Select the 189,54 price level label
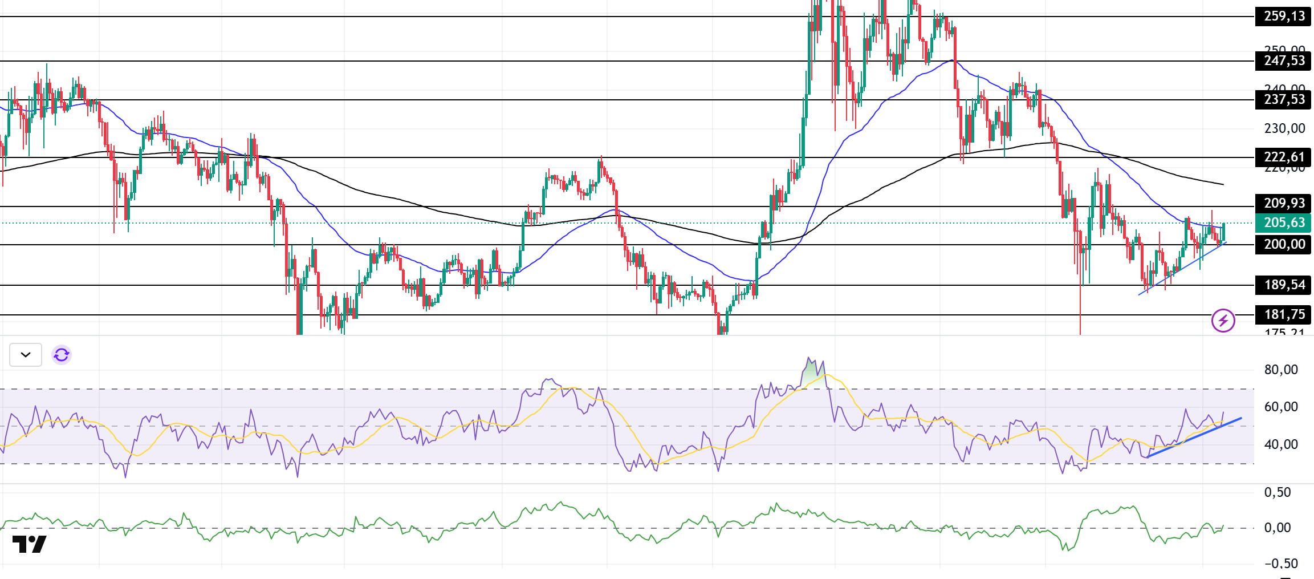This screenshot has width=1314, height=579. pyautogui.click(x=1283, y=285)
